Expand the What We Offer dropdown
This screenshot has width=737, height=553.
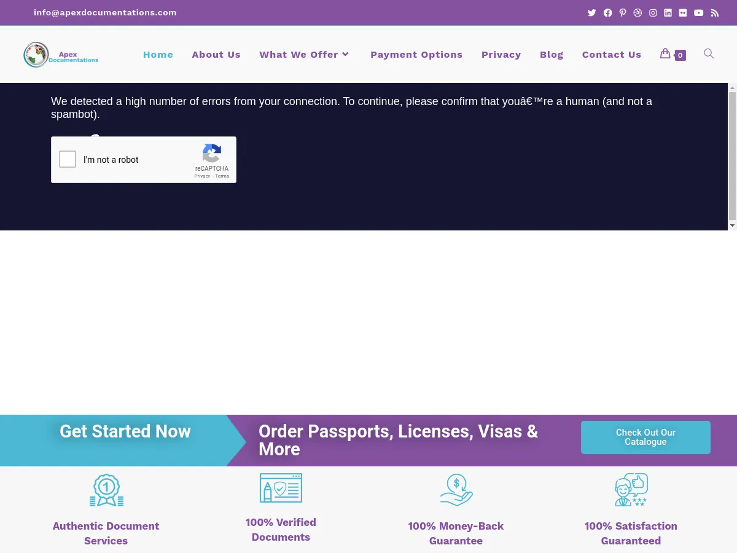pyautogui.click(x=304, y=55)
